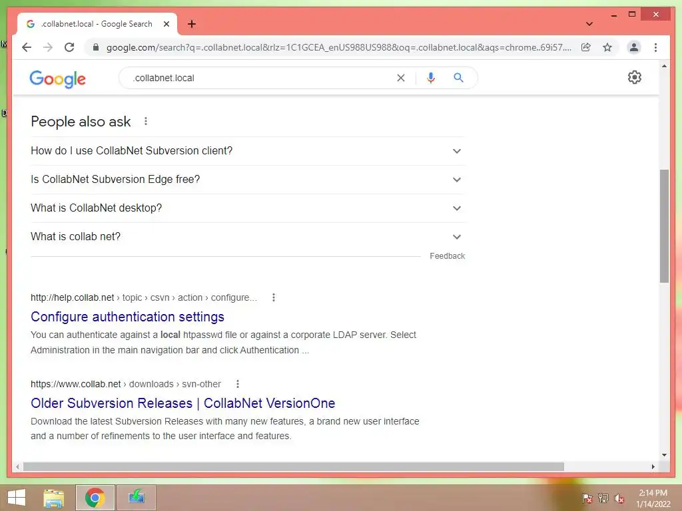Switch to Chrome in the taskbar

click(95, 498)
